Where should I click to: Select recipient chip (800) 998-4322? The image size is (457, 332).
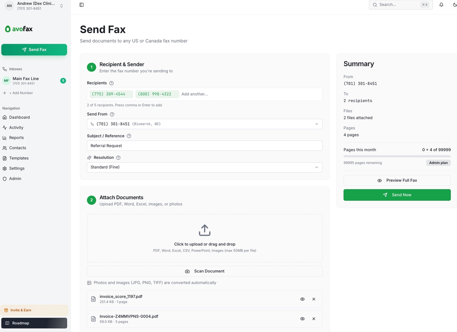(x=157, y=94)
